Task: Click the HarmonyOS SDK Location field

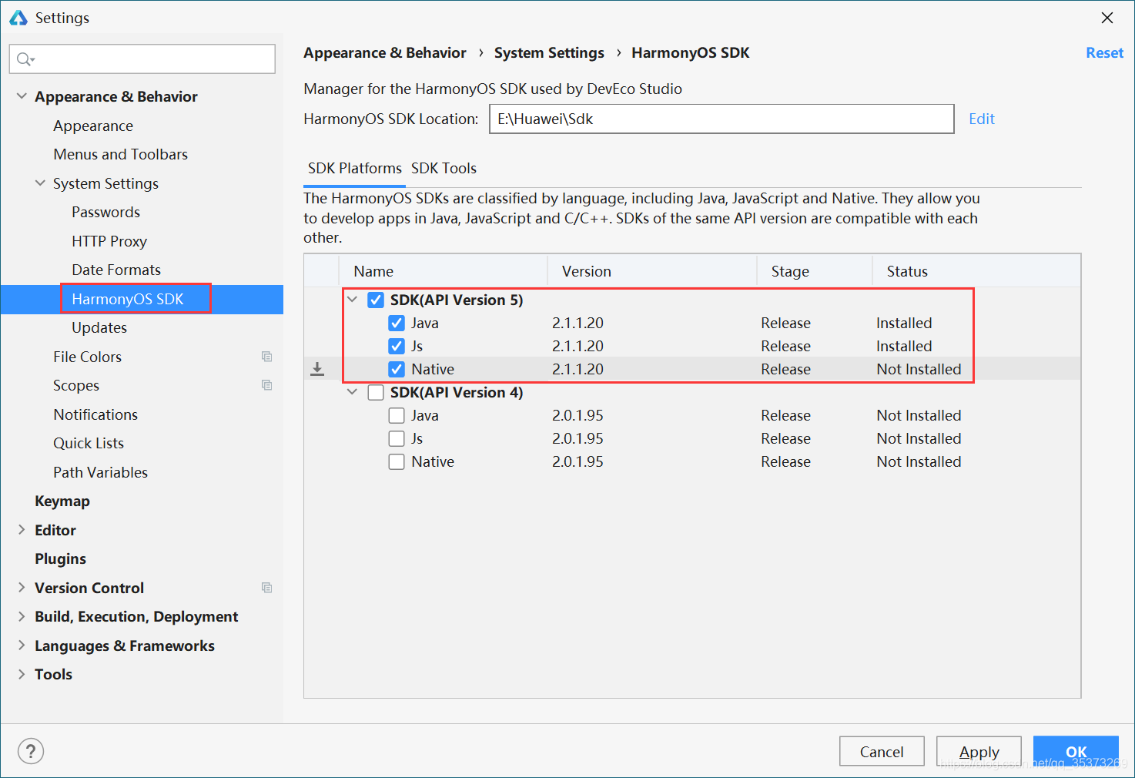Action: coord(722,119)
